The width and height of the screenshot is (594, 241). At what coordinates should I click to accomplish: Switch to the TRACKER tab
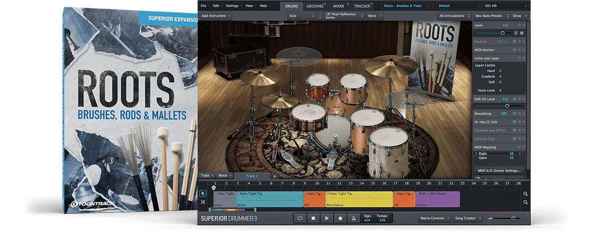[362, 6]
